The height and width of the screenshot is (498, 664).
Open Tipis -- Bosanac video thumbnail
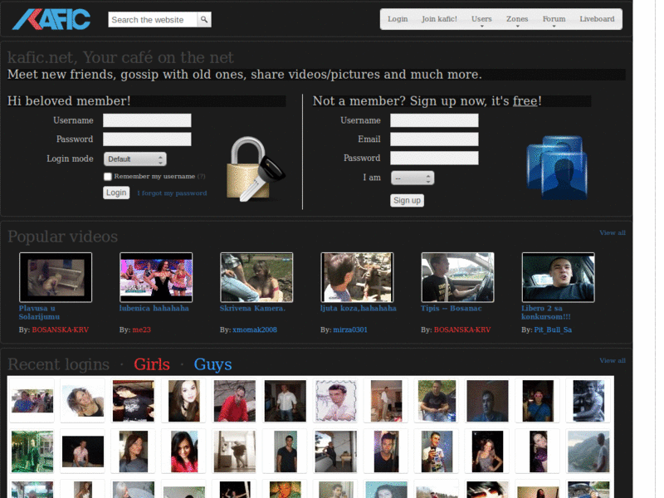458,277
